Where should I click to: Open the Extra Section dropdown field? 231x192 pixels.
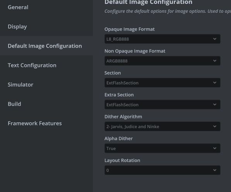point(163,105)
